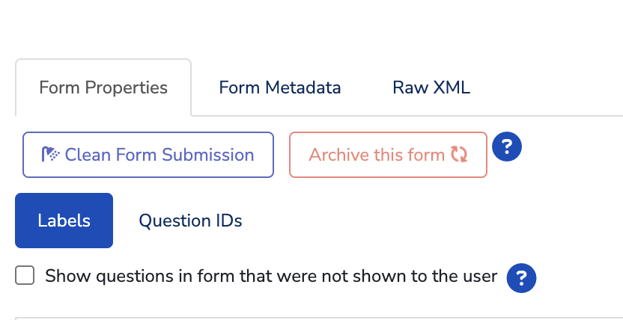Tick the empty box before Show questions
Viewport: 623px width, 320px height.
coord(25,276)
